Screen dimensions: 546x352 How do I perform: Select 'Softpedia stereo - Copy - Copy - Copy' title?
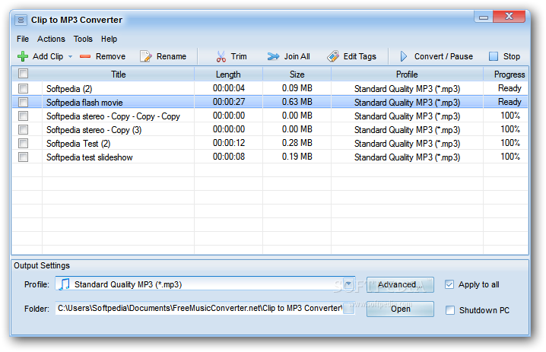click(113, 116)
